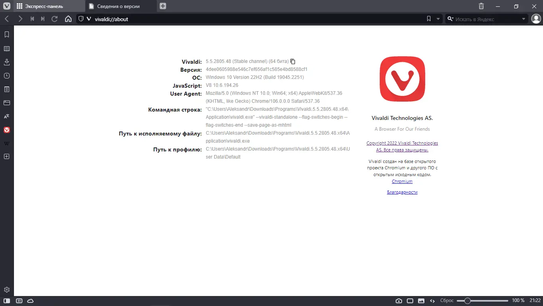Click the User Agent label
This screenshot has width=543, height=306.
pyautogui.click(x=186, y=94)
